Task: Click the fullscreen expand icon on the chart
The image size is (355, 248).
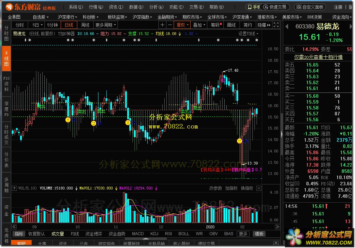Action: click(276, 25)
